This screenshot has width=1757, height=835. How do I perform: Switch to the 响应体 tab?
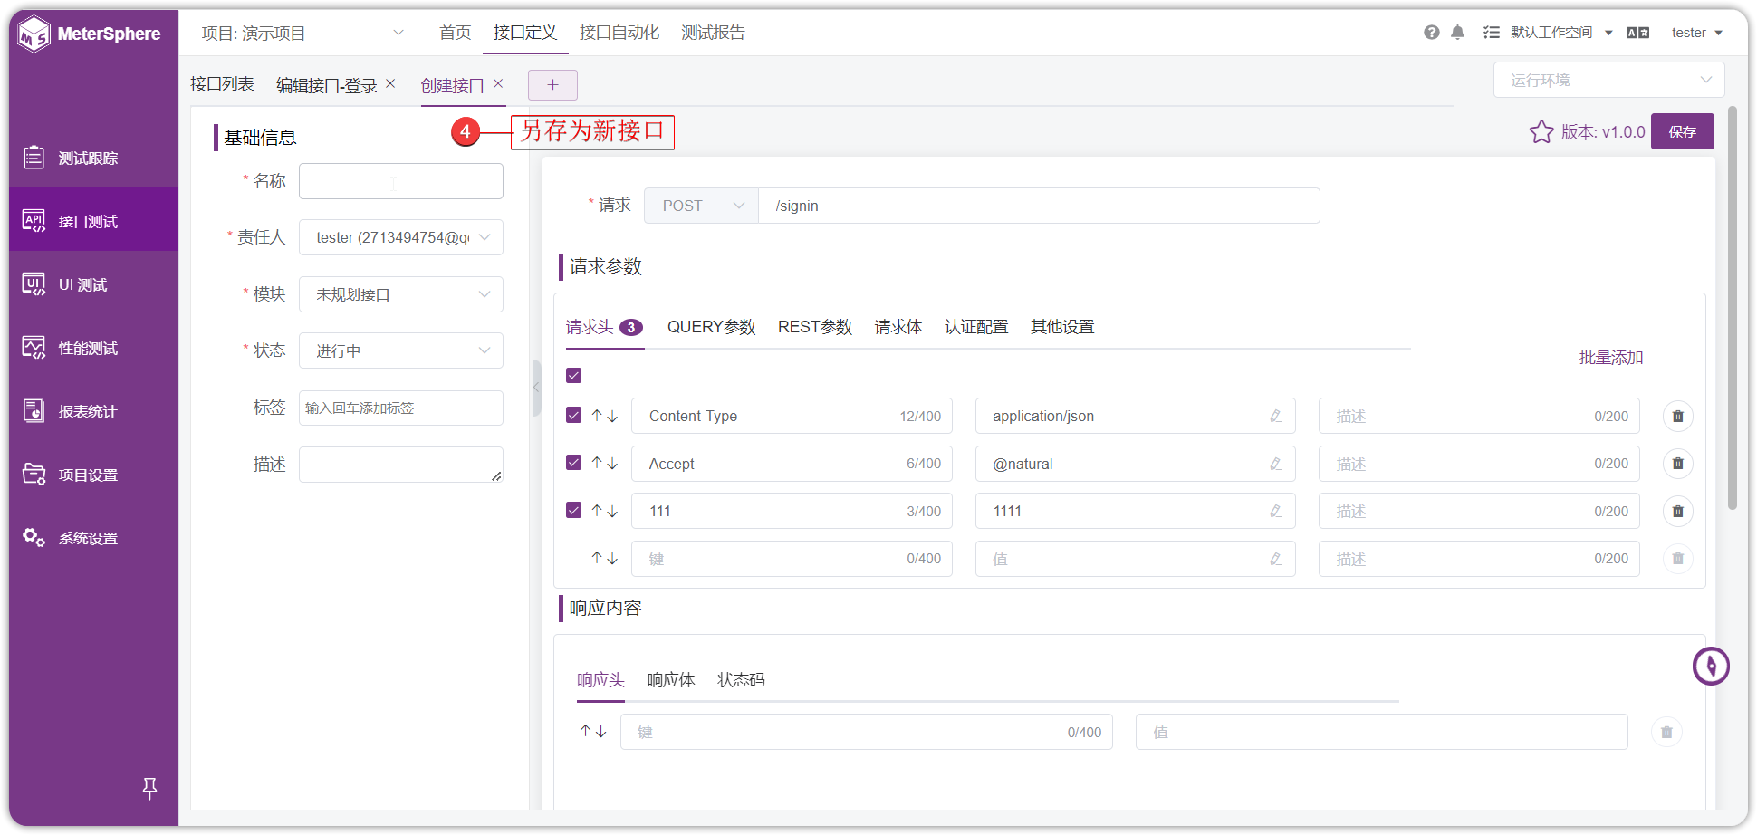point(670,680)
